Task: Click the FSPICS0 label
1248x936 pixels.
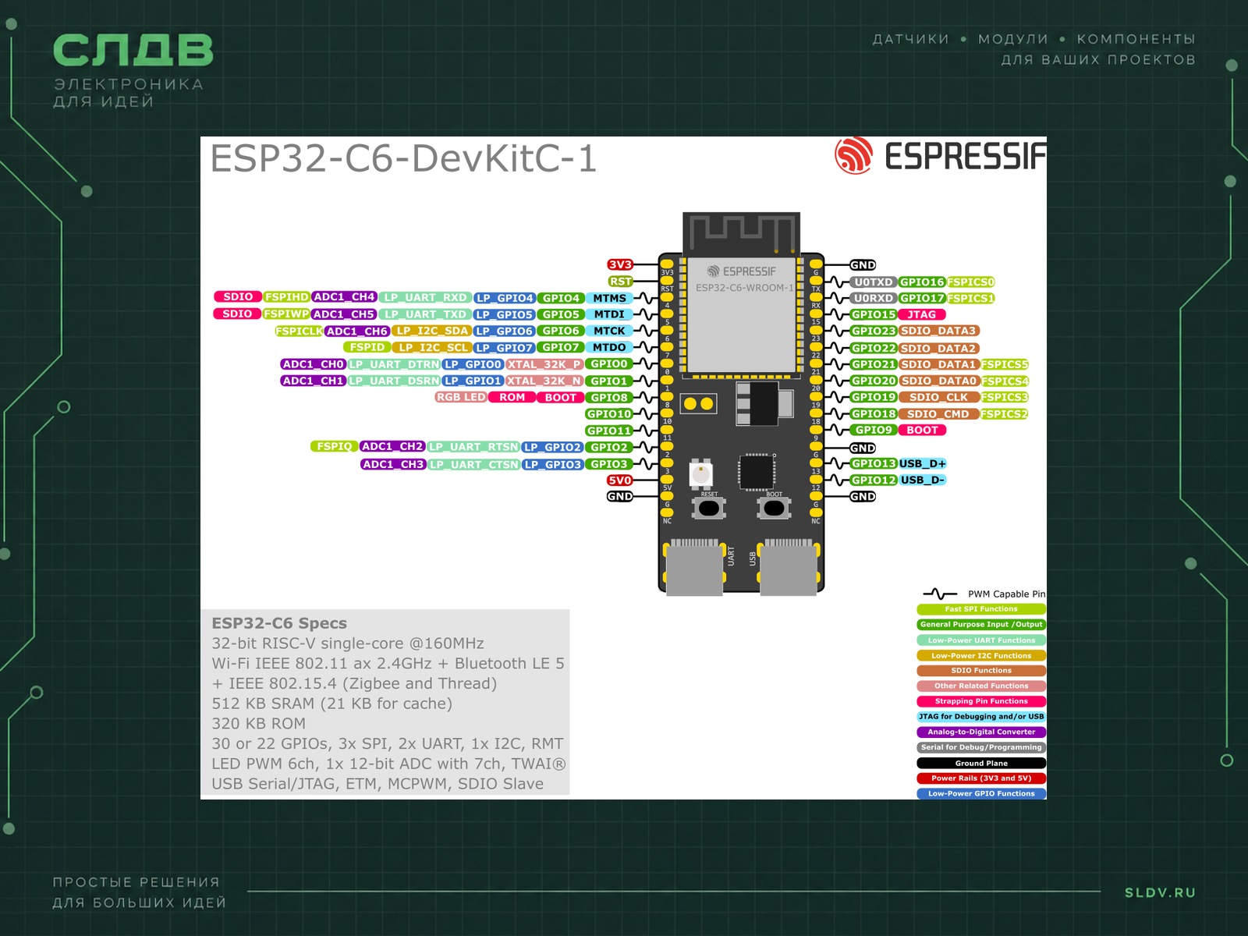Action: click(971, 282)
